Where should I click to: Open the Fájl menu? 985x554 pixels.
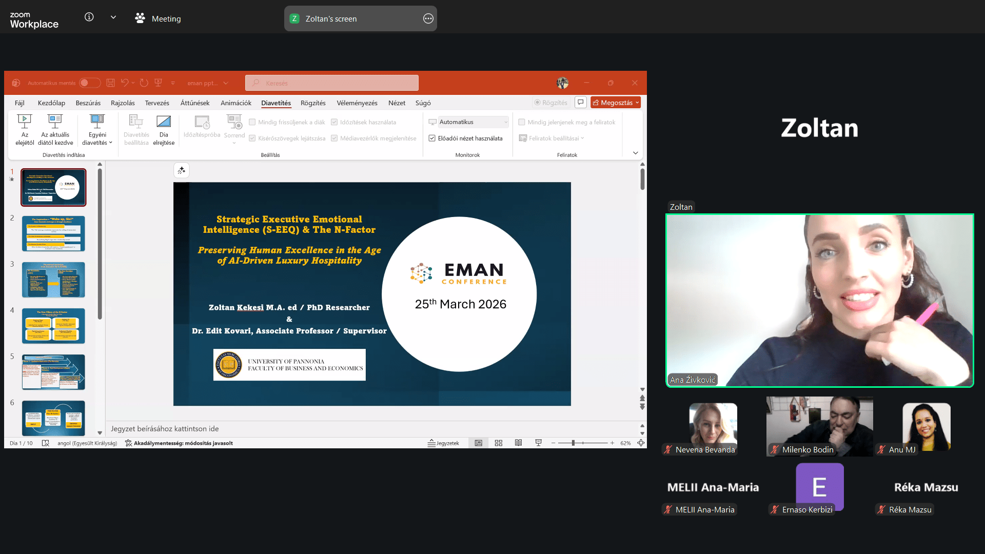click(x=19, y=103)
